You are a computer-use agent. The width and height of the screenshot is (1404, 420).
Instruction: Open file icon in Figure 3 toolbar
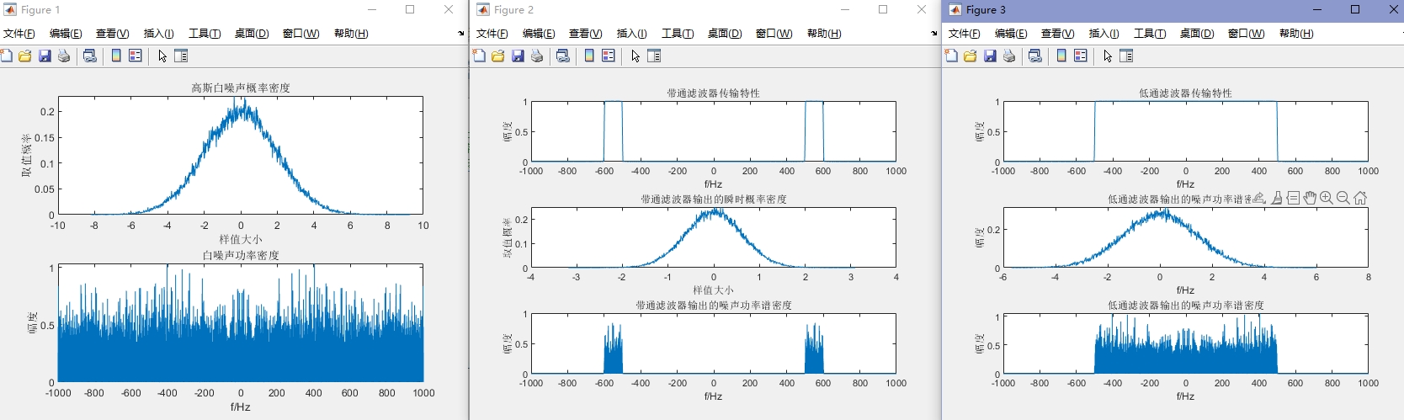[971, 56]
